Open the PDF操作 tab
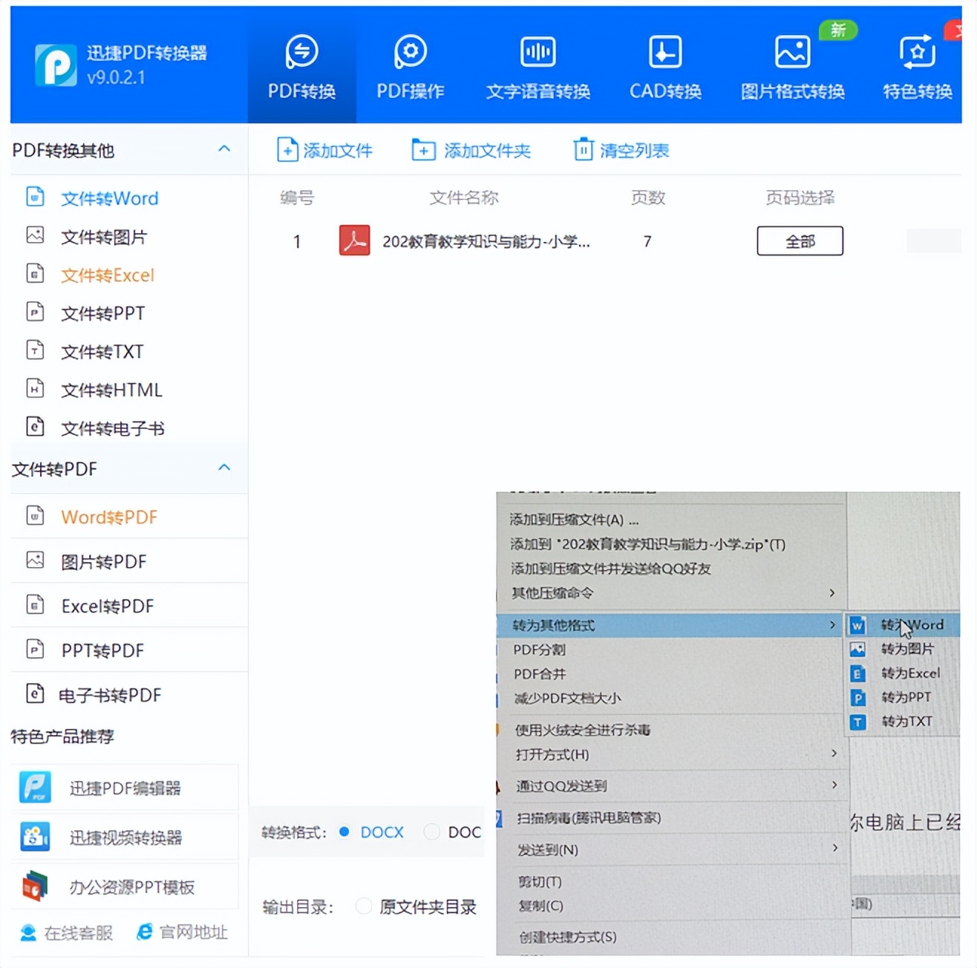 tap(411, 68)
